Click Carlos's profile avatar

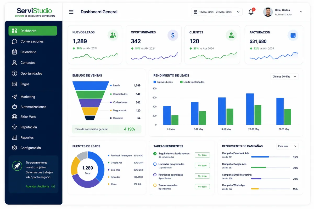pos(268,12)
